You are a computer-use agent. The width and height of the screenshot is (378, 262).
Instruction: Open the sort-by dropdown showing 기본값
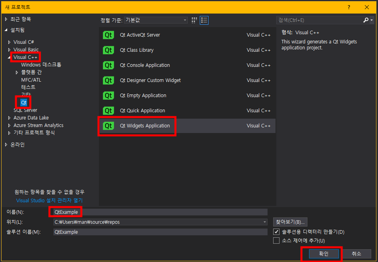[156, 20]
